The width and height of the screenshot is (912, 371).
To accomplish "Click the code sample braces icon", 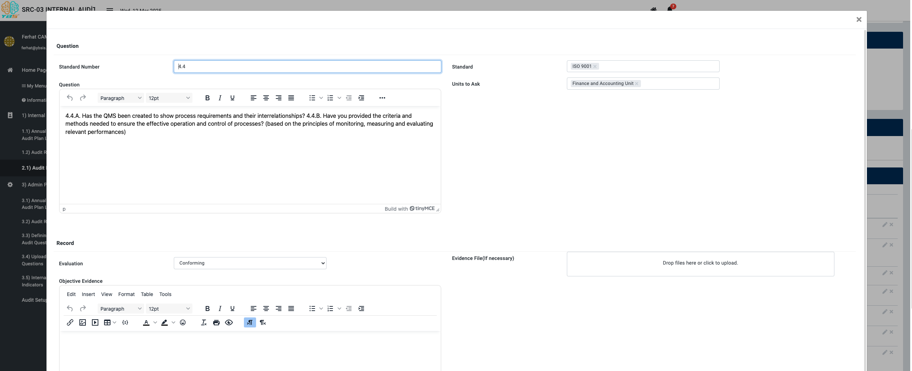I will pos(125,322).
